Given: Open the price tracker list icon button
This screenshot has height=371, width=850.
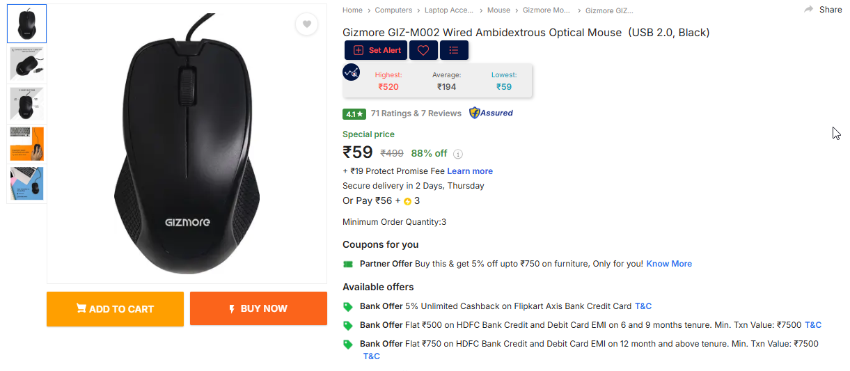Looking at the screenshot, I should pos(454,50).
